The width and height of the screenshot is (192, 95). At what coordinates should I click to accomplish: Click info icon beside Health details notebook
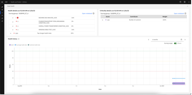(93, 13)
